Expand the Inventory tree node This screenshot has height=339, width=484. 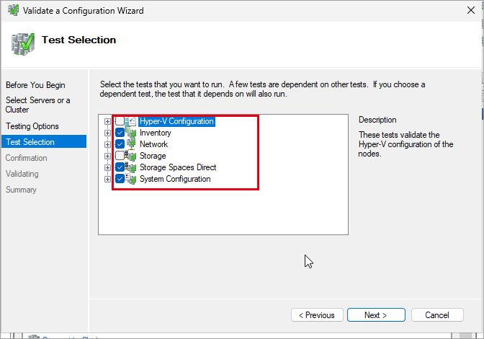coord(107,133)
